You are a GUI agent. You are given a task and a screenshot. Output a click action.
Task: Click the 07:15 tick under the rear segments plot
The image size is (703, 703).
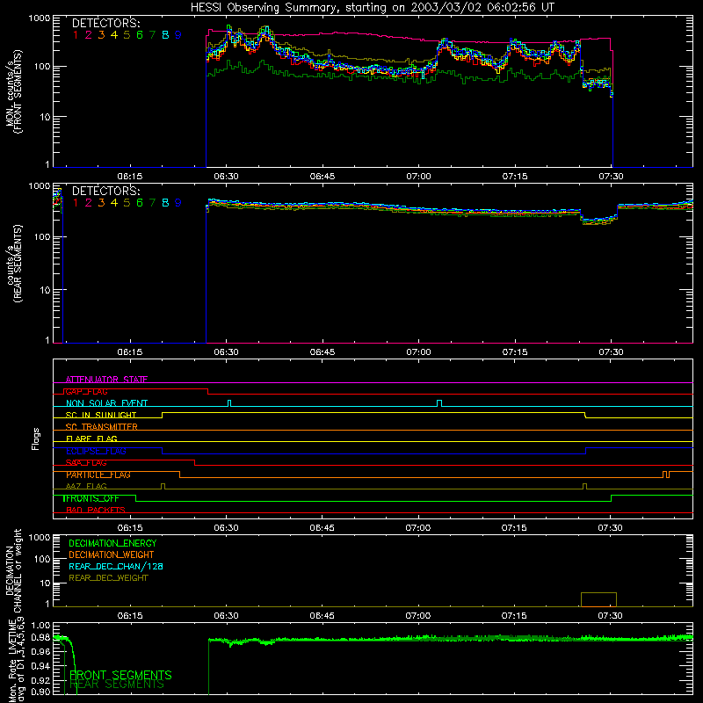point(515,352)
